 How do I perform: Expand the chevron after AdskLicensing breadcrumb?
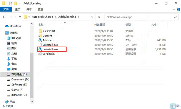click(79, 17)
